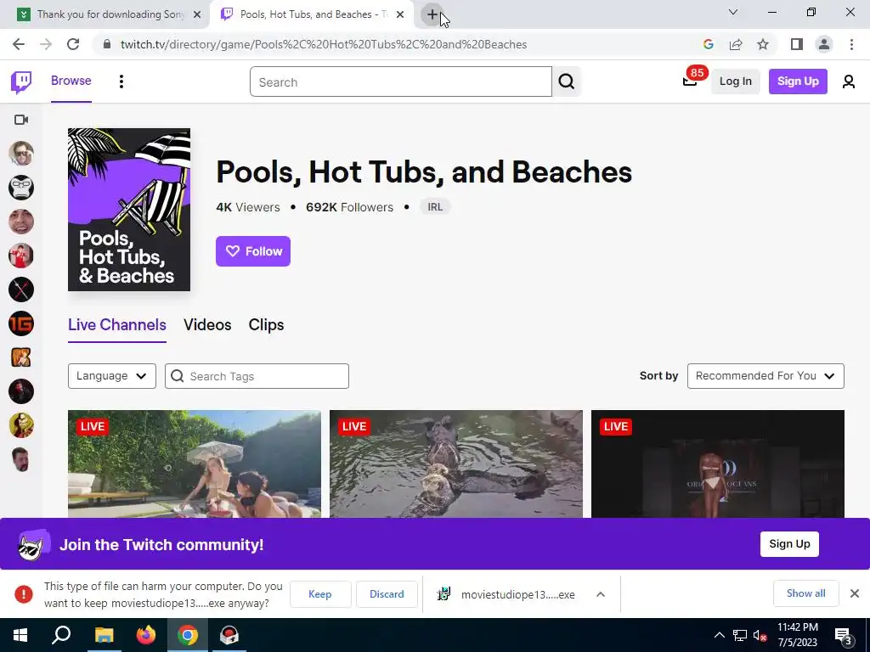Click Sign Up in the purple community banner
Viewport: 870px width, 652px height.
[x=789, y=544]
